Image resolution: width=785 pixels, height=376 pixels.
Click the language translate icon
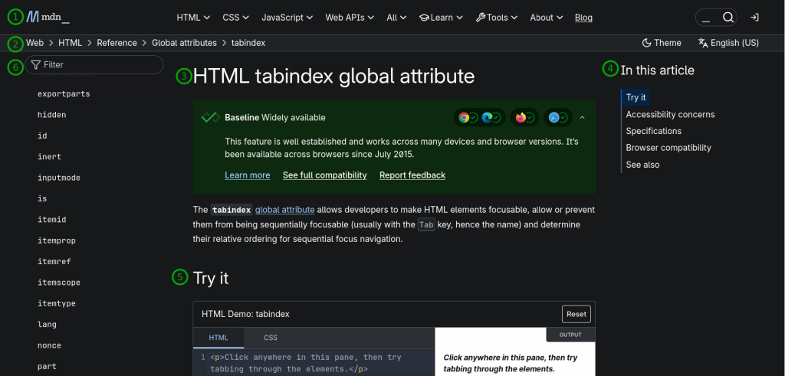click(x=703, y=43)
